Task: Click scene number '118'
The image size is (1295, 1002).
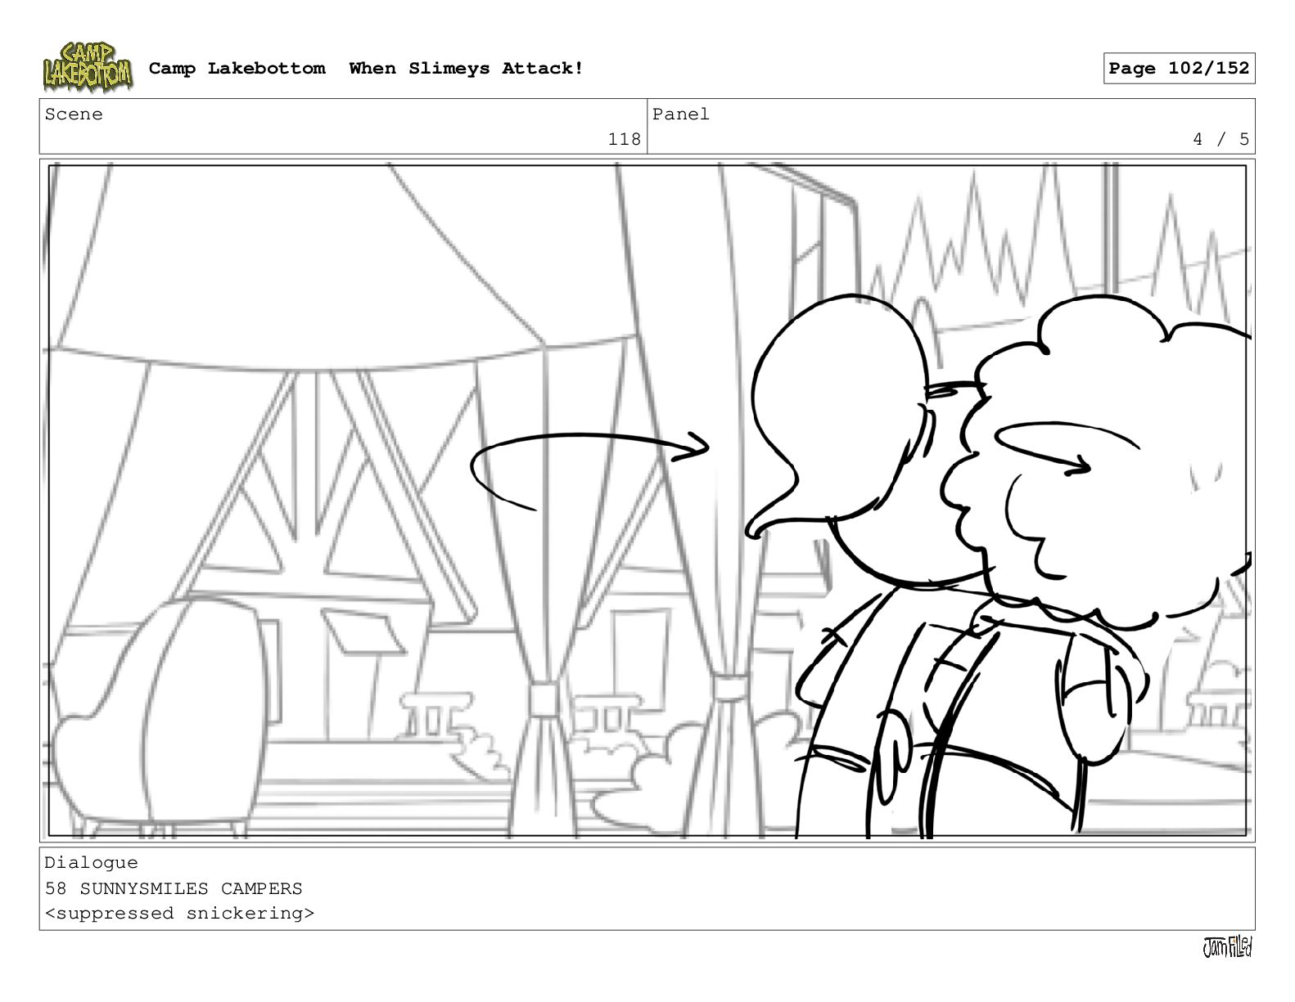Action: tap(624, 140)
